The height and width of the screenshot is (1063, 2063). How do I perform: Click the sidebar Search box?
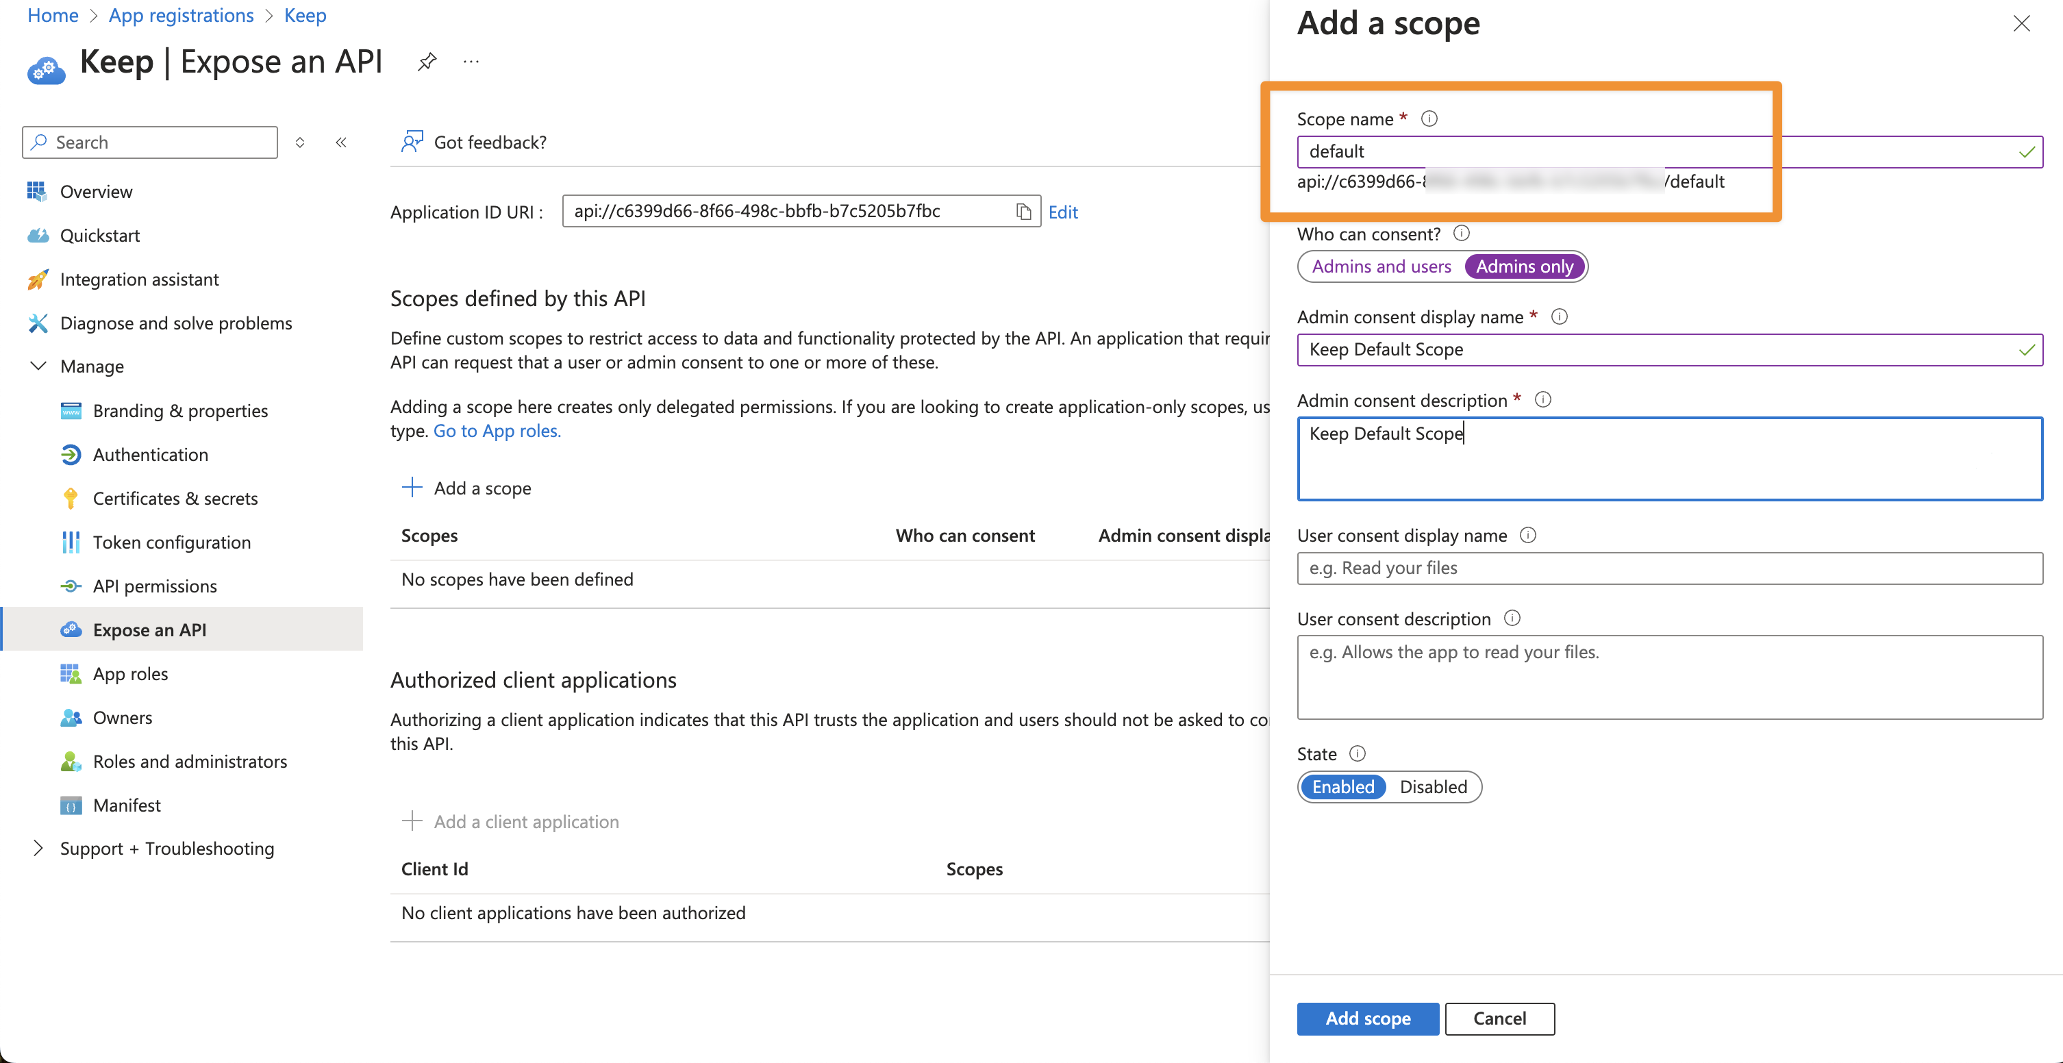(150, 142)
